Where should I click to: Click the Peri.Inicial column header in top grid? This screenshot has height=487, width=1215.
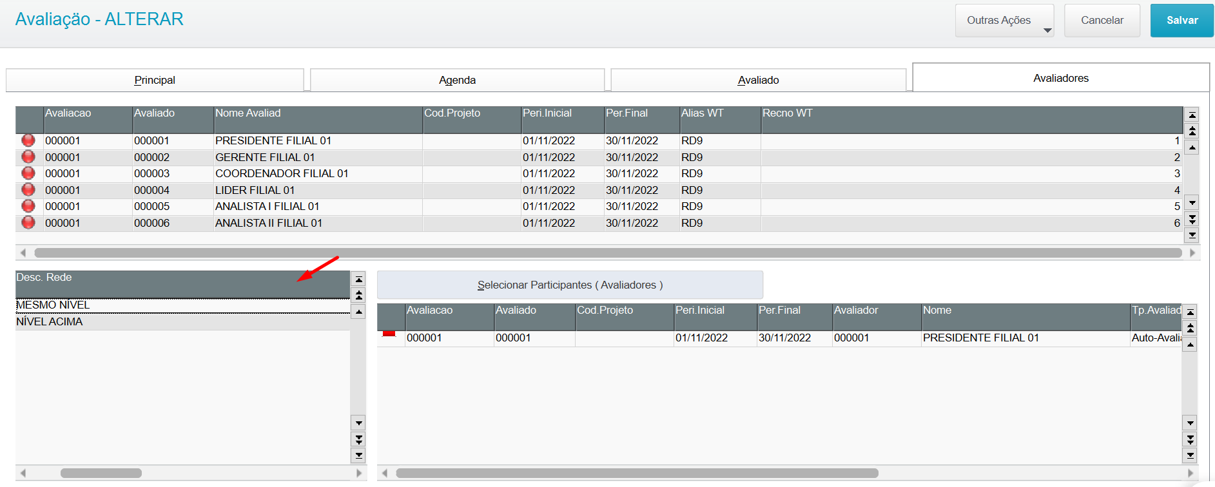(563, 120)
